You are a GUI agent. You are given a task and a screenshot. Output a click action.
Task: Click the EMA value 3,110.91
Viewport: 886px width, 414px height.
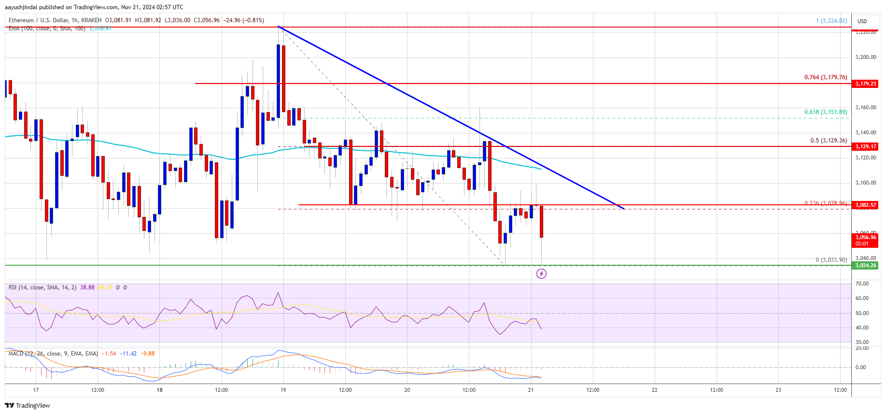coord(100,29)
